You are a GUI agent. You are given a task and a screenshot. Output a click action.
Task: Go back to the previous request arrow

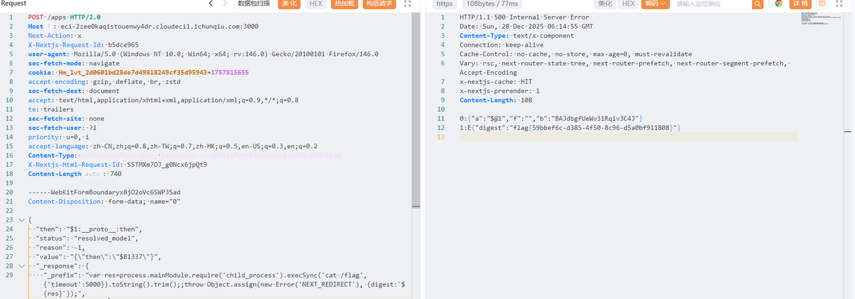[x=211, y=4]
